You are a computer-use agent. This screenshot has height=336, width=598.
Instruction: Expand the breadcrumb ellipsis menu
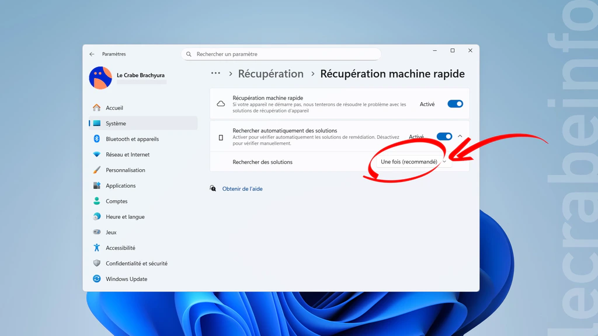[215, 73]
